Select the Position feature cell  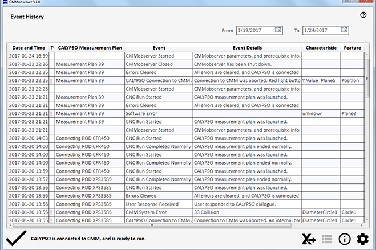tap(352, 81)
